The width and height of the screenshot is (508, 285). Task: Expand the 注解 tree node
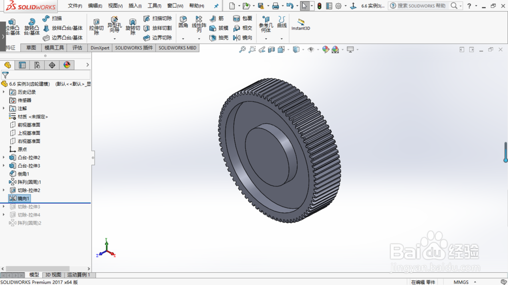(x=4, y=108)
